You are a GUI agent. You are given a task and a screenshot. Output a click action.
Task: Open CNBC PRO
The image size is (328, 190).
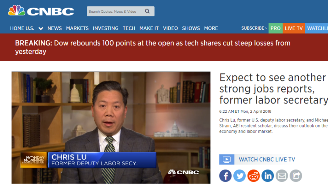pyautogui.click(x=275, y=28)
